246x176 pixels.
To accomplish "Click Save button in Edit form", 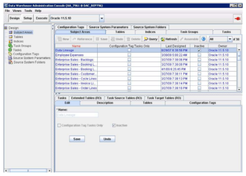I will coord(77,139).
